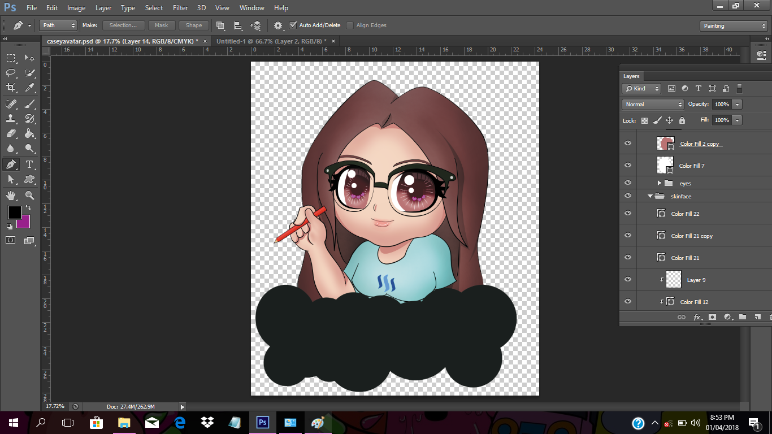Open the Kind filter dropdown
This screenshot has height=434, width=772.
(x=641, y=89)
